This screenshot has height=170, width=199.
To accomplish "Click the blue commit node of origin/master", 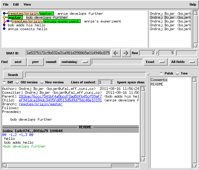I will click(4, 14).
